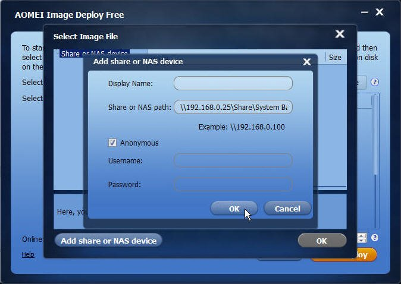Click the help question mark icon near Select row
The height and width of the screenshot is (284, 401).
coord(375,82)
